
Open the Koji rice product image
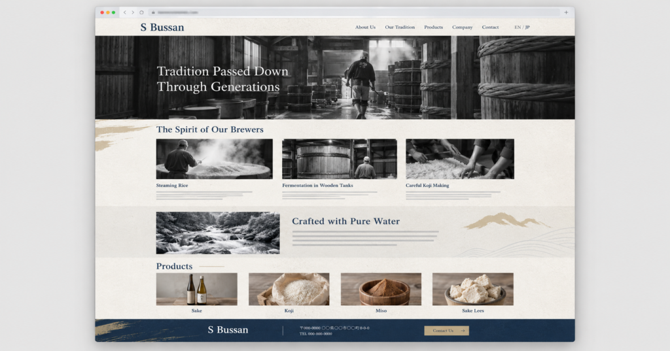289,289
